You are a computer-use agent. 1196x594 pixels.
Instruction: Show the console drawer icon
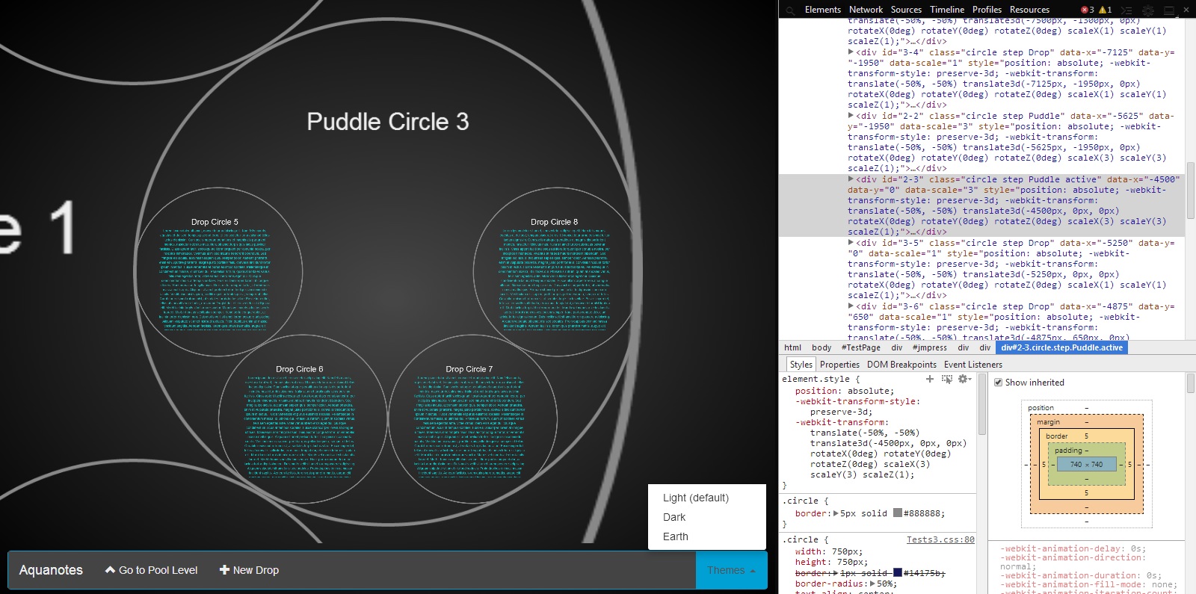(x=1127, y=10)
